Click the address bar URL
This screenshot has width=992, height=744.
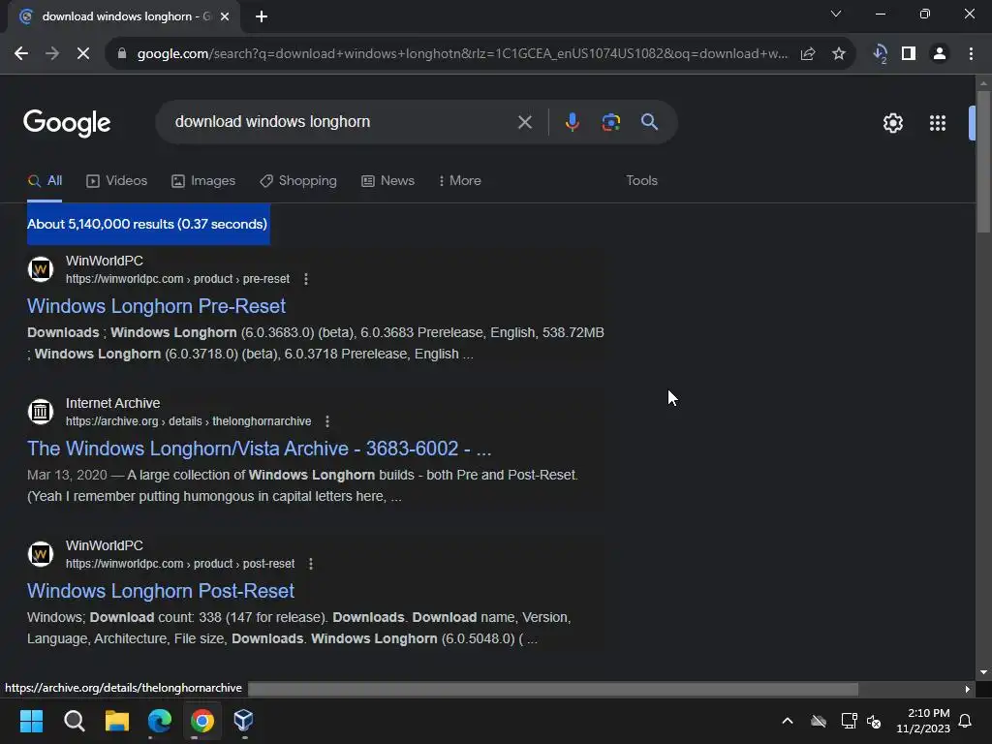point(462,54)
